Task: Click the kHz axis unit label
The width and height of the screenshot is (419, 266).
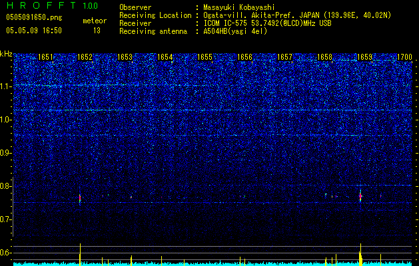Action: 7,54
